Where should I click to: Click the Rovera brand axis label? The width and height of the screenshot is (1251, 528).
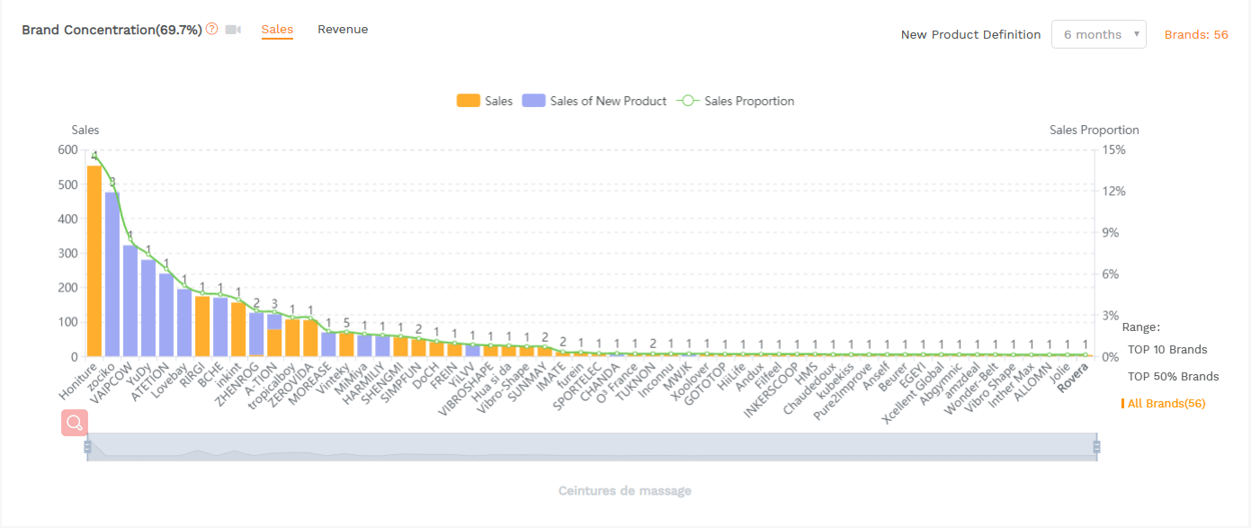click(x=1074, y=378)
